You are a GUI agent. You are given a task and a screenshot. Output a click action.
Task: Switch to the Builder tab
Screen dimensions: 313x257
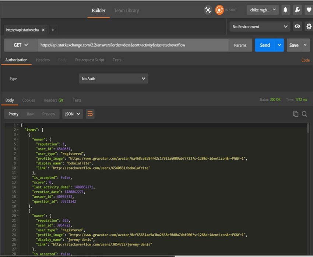click(98, 11)
